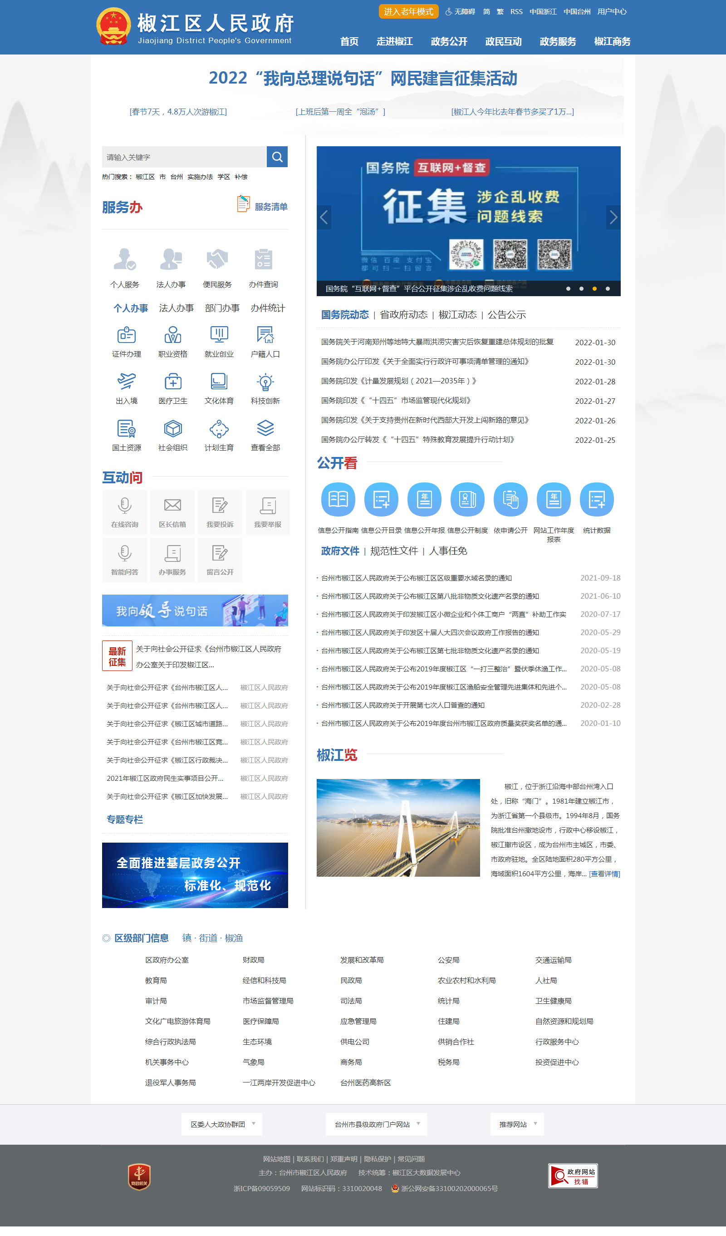Switch to 法人办事 tab

(x=177, y=308)
